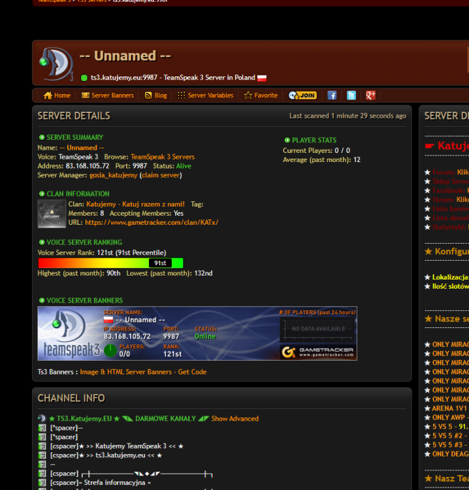469x490 pixels.
Task: Click 'Highest (past month): 90th' text
Action: [79, 274]
